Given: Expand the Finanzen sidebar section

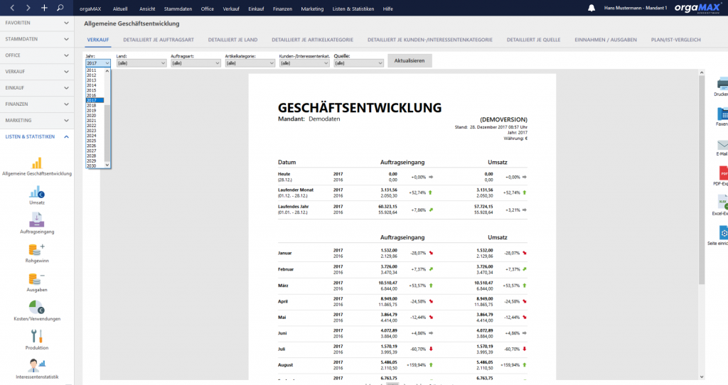Looking at the screenshot, I should coord(37,104).
